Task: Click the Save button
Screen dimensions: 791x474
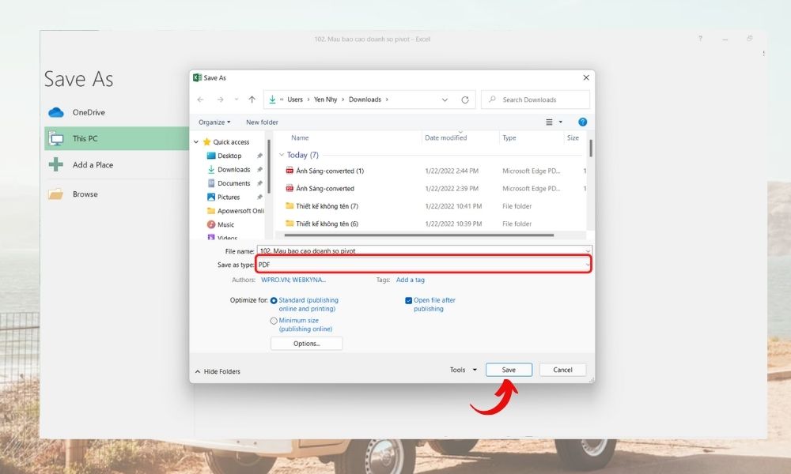Action: [509, 370]
